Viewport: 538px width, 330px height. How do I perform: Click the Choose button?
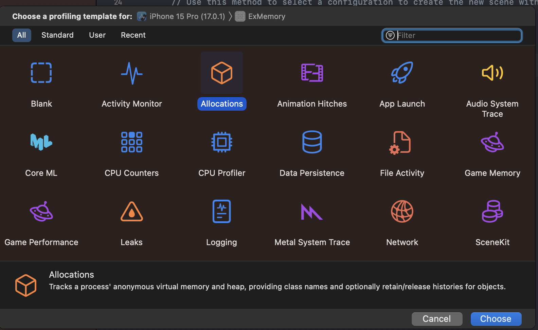pyautogui.click(x=496, y=319)
